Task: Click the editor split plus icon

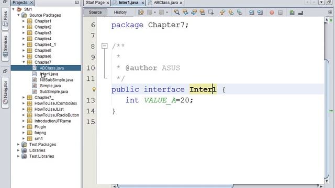Action: [330, 12]
